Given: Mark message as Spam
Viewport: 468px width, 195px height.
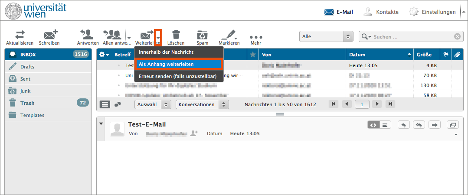Looking at the screenshot, I should 202,35.
